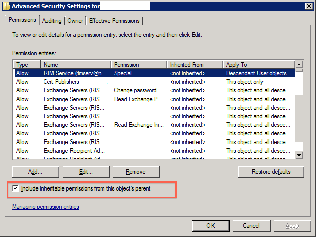
Task: Select the Effective Permissions tab
Action: [x=115, y=21]
